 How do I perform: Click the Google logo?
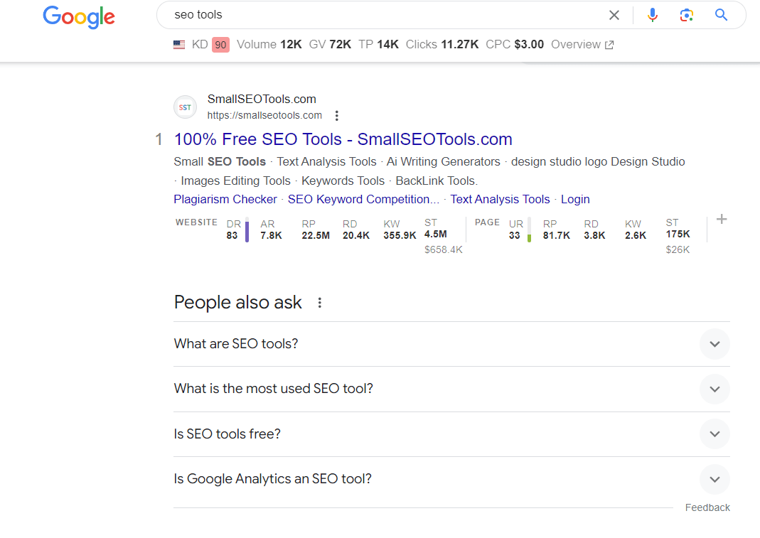pos(79,17)
